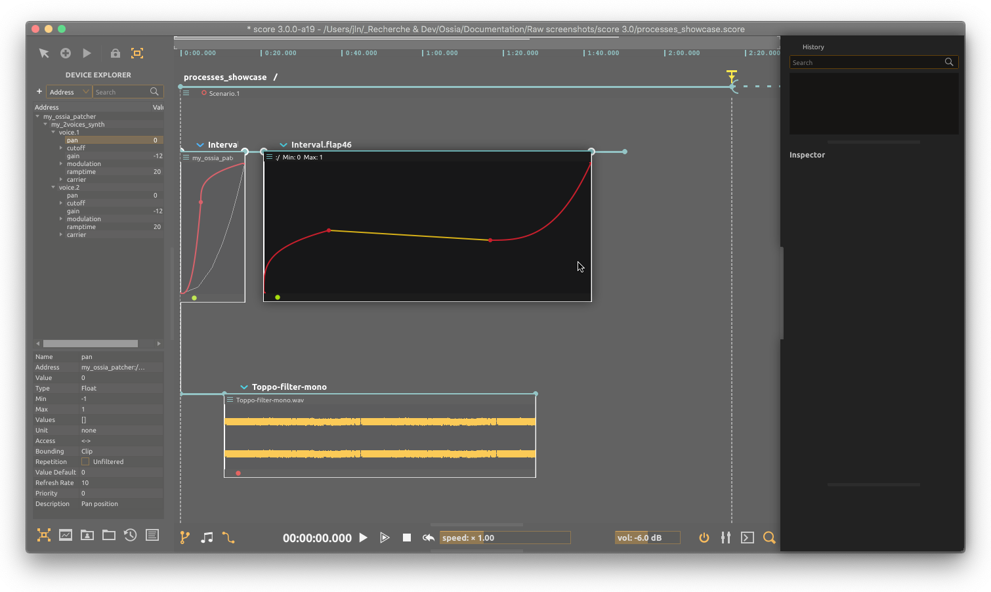The width and height of the screenshot is (991, 592).
Task: Add a device with the plus icon
Action: tap(39, 91)
